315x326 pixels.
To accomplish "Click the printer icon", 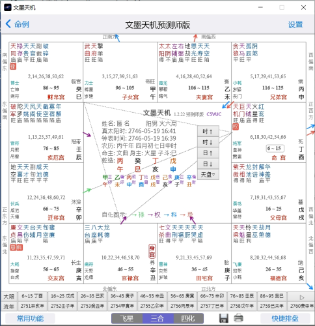I will coord(238,318).
